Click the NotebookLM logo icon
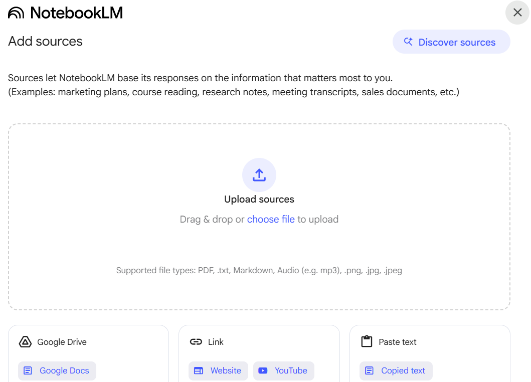The height and width of the screenshot is (382, 531). coord(16,13)
